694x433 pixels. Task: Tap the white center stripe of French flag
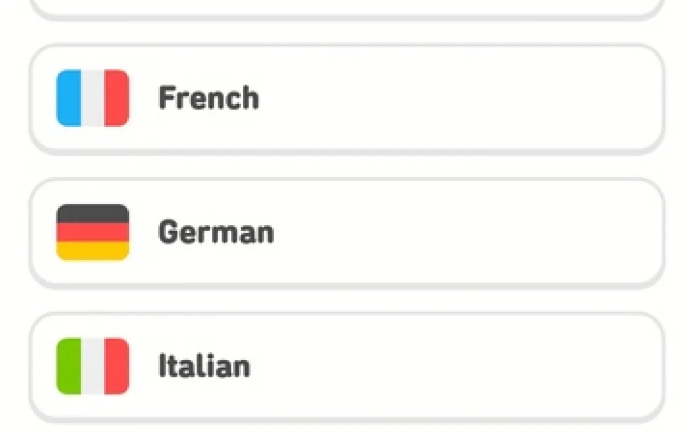coord(93,98)
